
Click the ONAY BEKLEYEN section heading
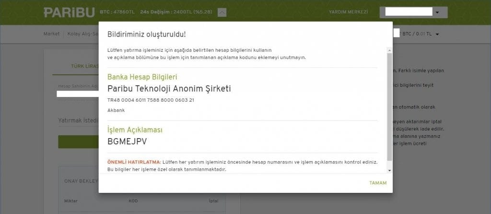(81, 181)
